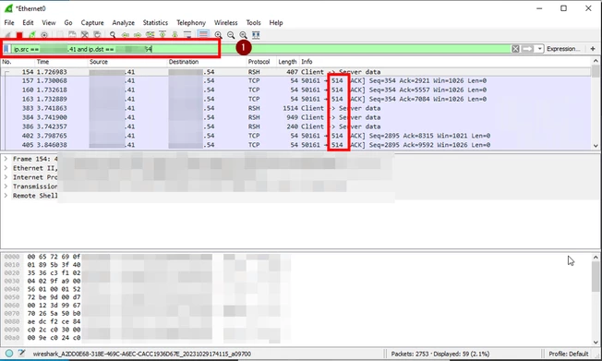Open the Wireless menu
Screen dimensions: 602x361
tap(225, 23)
